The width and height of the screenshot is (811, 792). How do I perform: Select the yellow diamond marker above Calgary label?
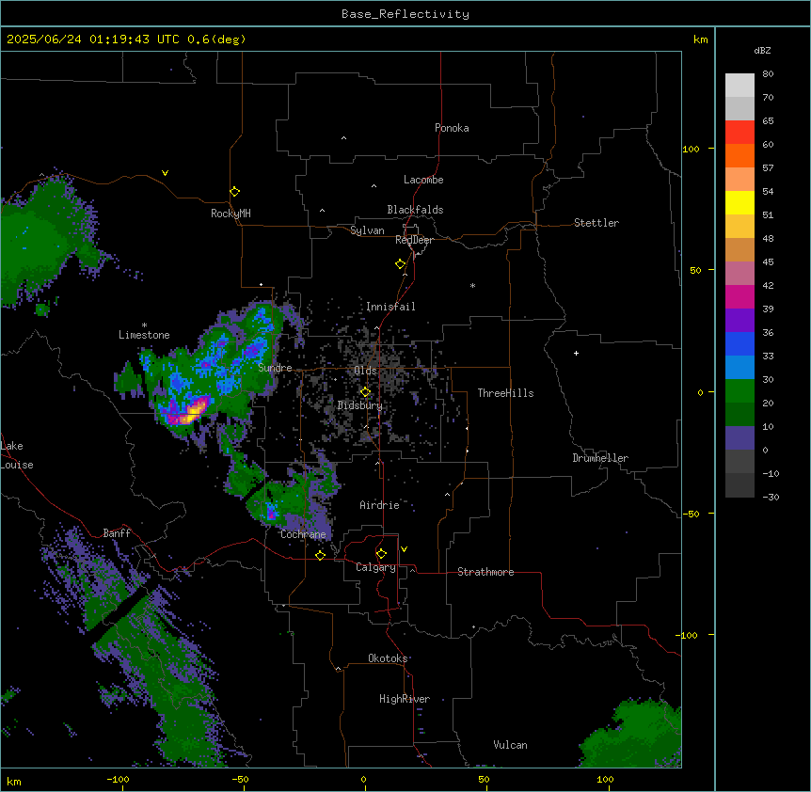381,554
